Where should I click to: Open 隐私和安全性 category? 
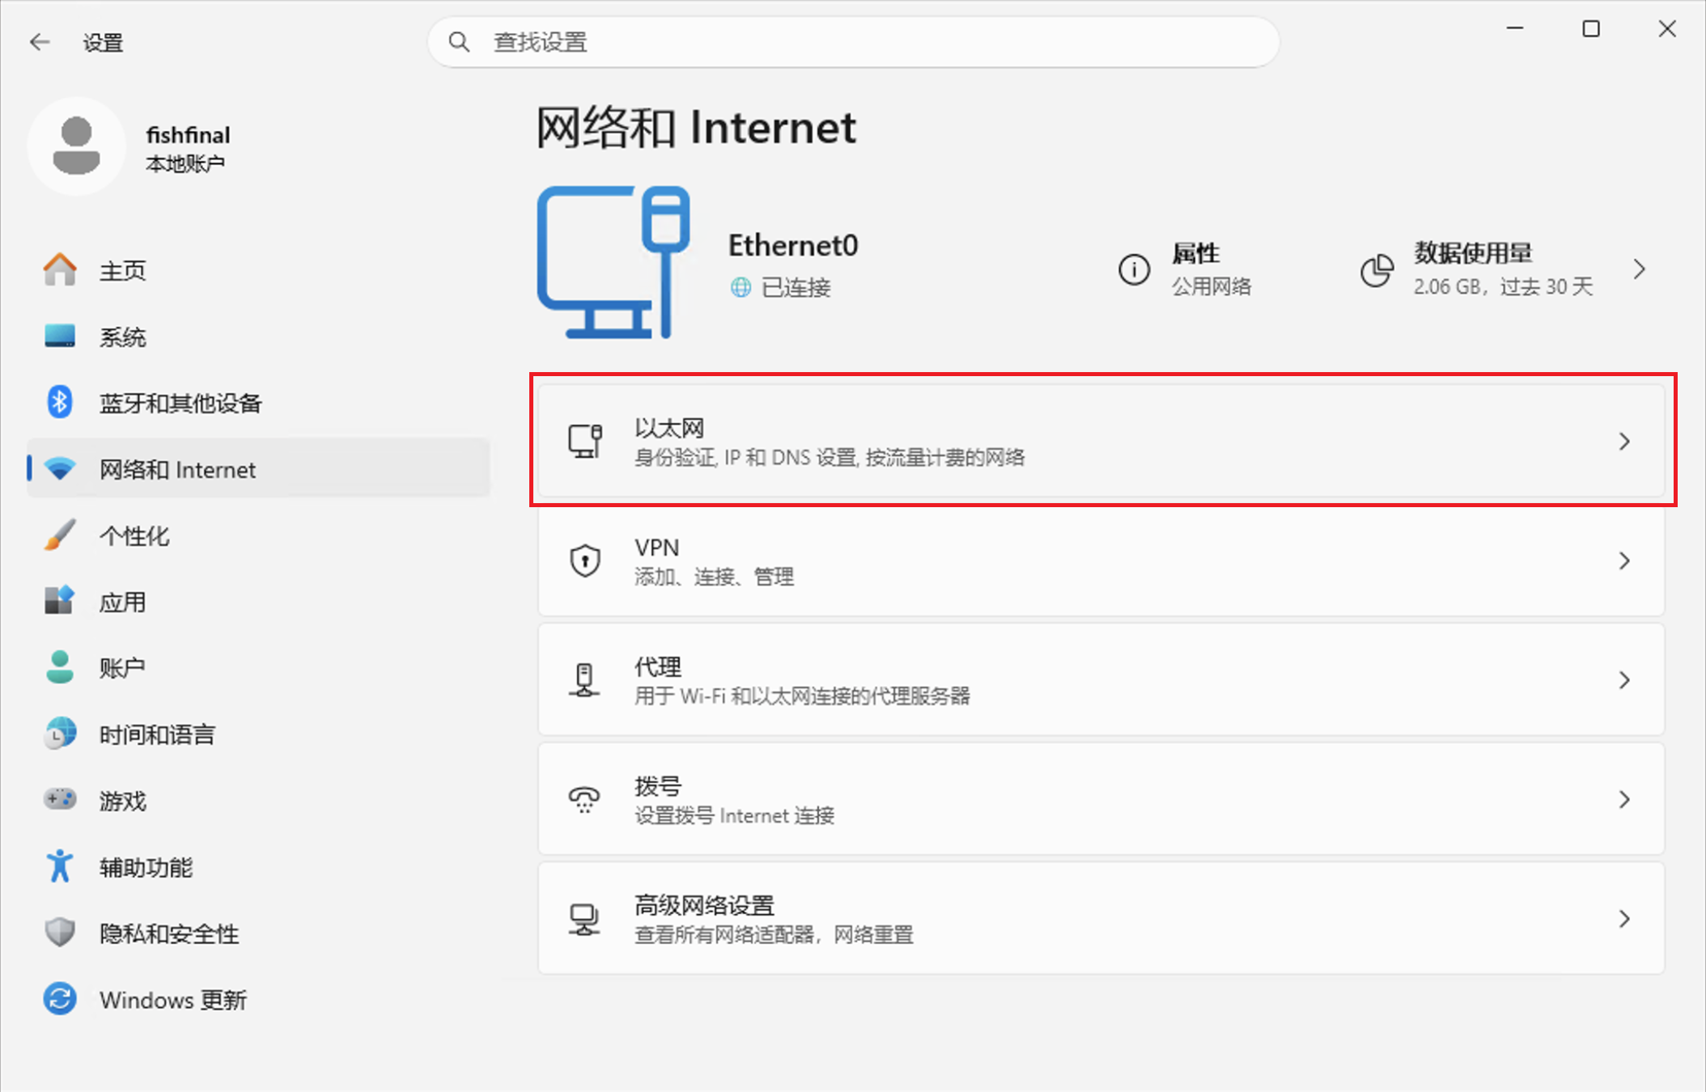click(x=259, y=933)
